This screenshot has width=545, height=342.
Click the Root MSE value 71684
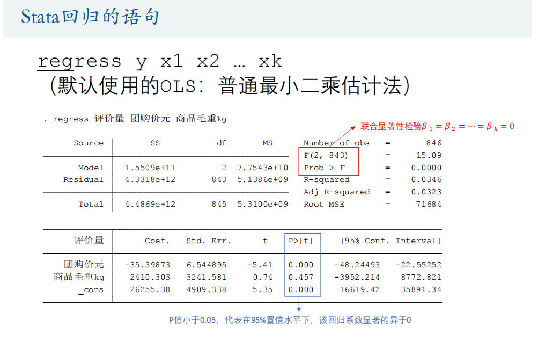[x=429, y=205]
